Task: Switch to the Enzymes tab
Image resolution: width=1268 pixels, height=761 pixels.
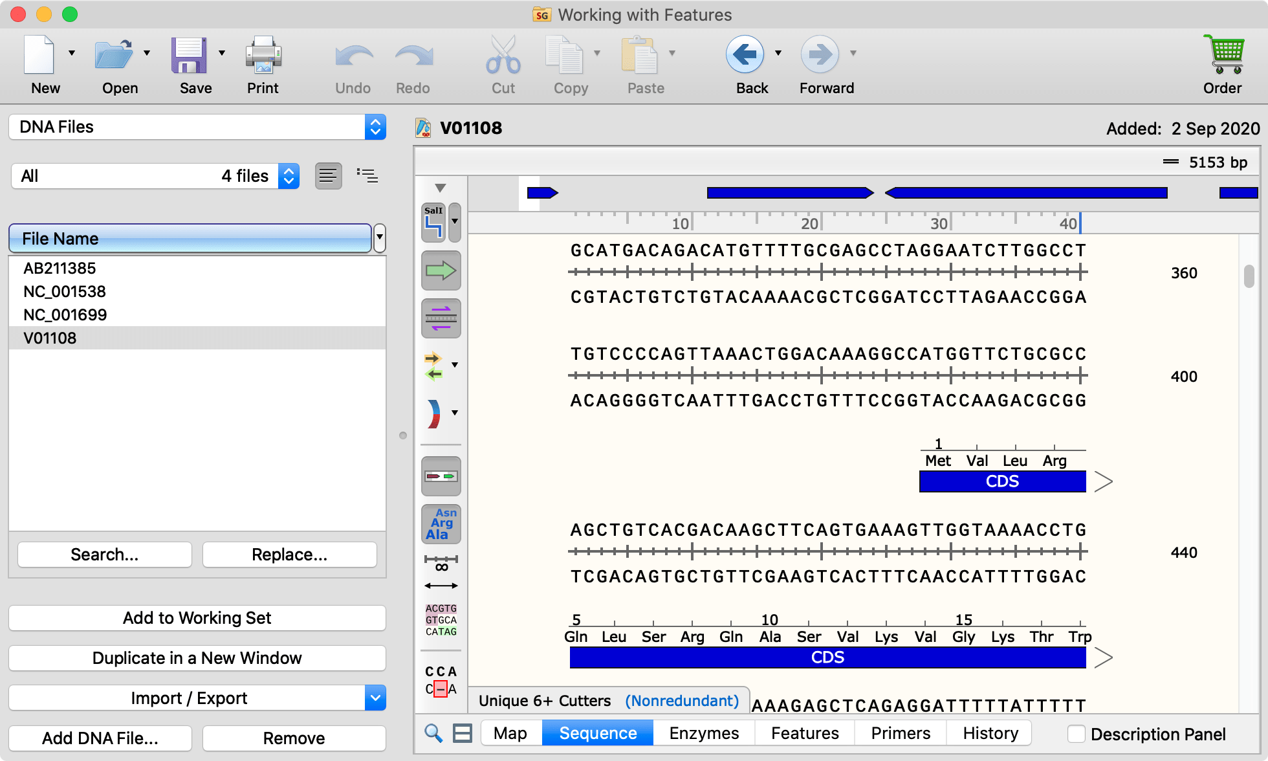Action: (x=703, y=733)
